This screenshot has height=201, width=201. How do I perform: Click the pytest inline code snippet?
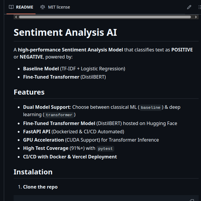click(105, 149)
